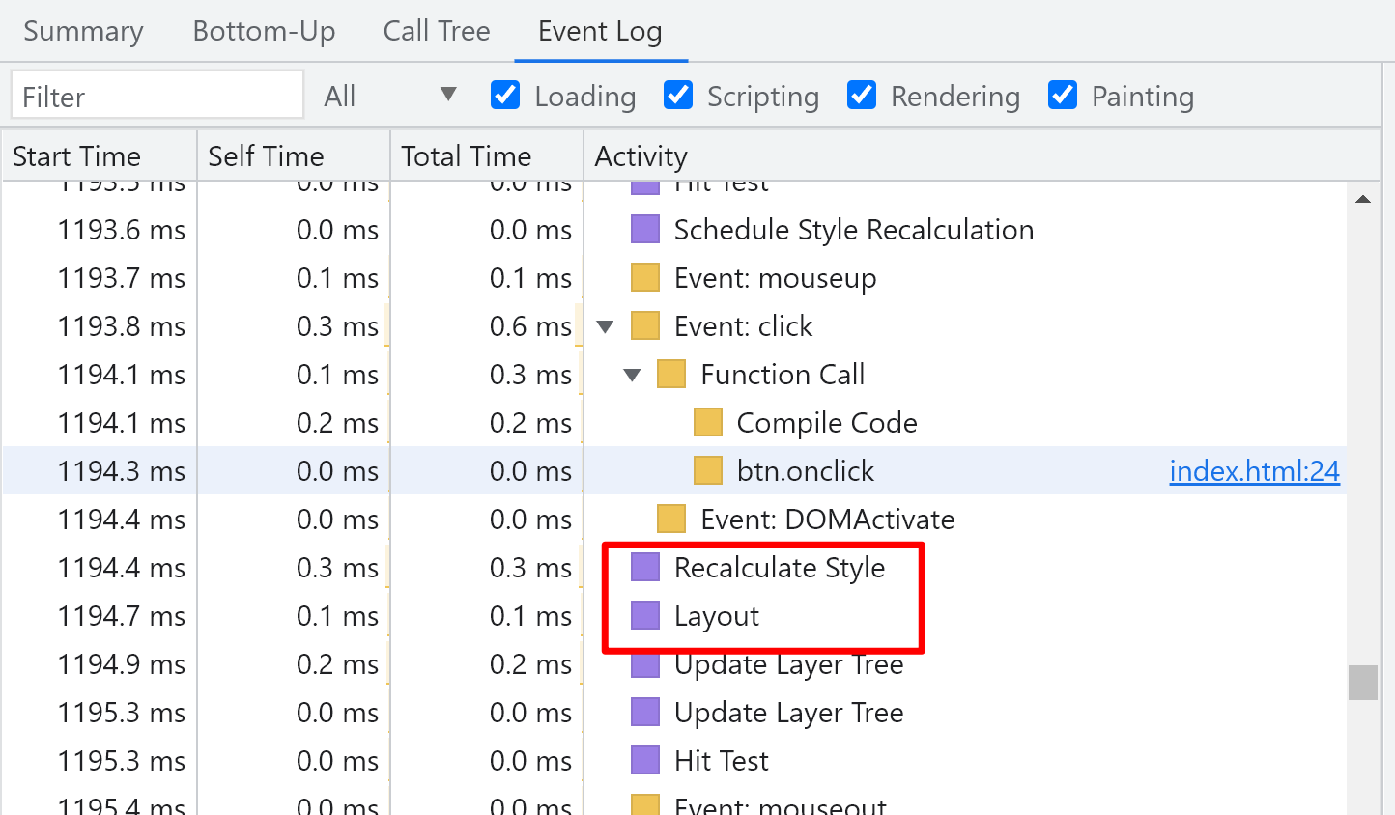Switch to the Bottom-Up tab
Viewport: 1395px width, 815px height.
[x=264, y=31]
